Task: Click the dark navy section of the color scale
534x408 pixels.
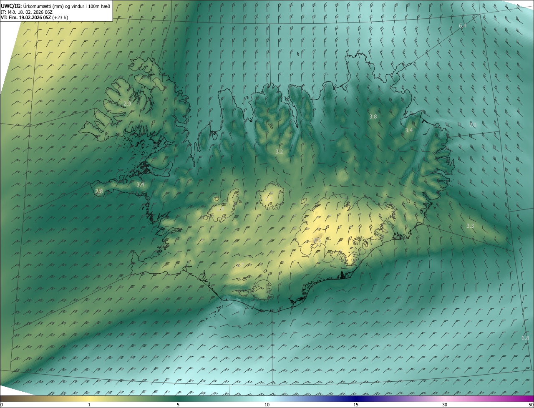Action: 356,398
